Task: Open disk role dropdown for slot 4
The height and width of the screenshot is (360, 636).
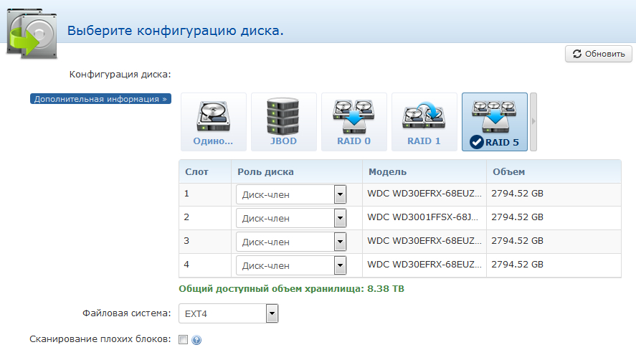Action: click(291, 265)
